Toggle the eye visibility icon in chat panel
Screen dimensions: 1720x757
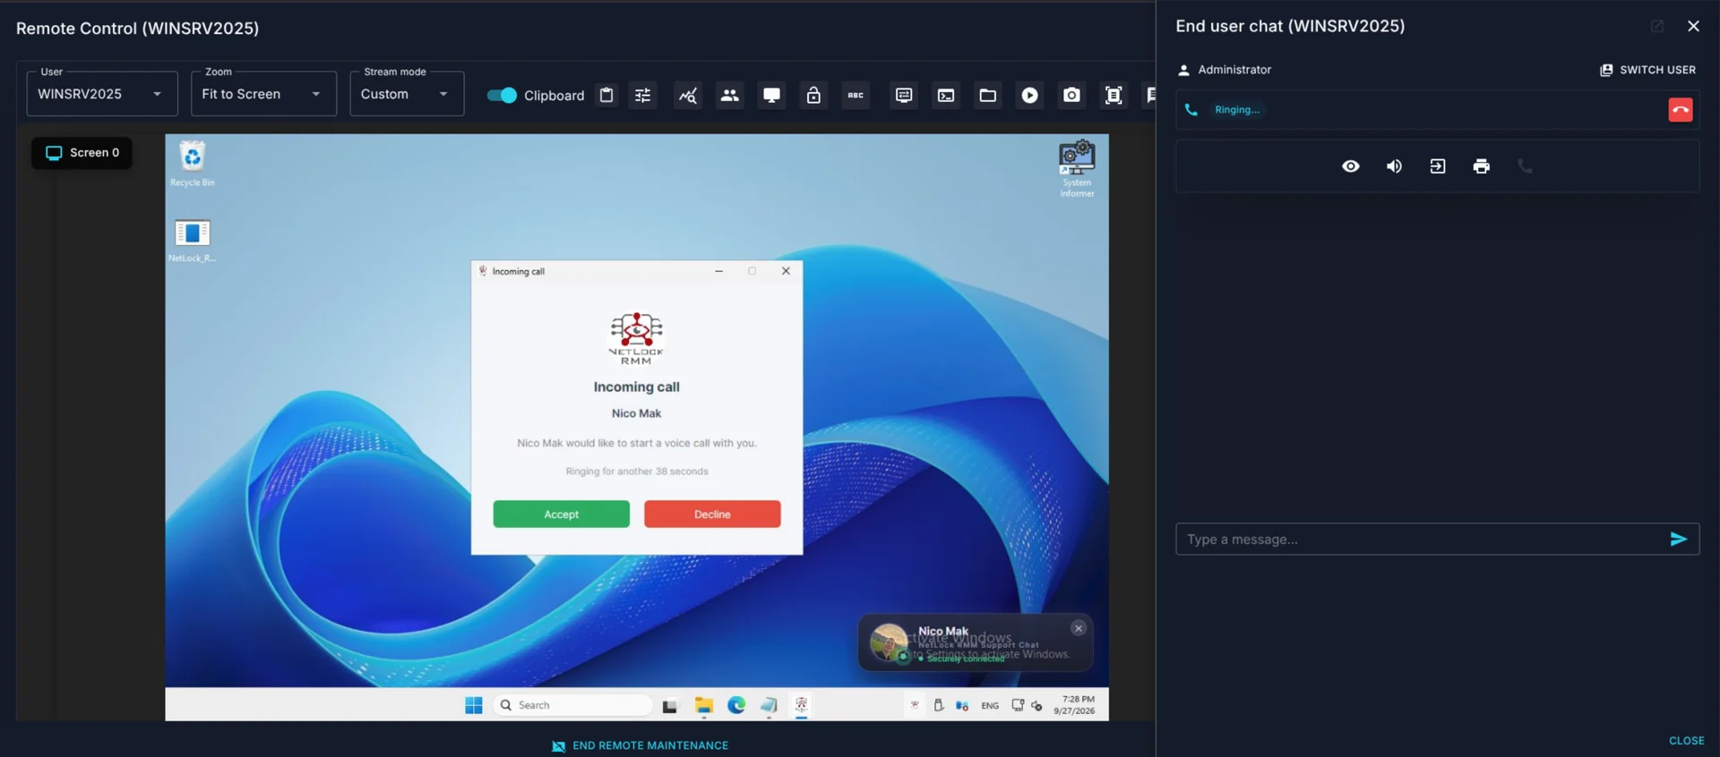(x=1351, y=166)
